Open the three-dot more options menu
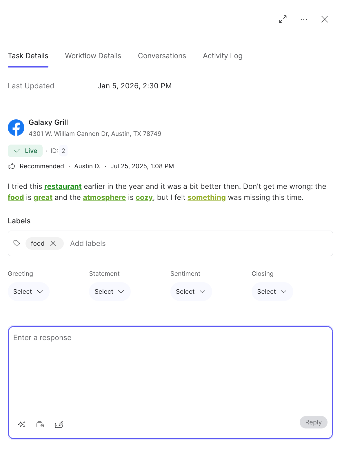Screen dimensions: 342x467 coord(304,20)
